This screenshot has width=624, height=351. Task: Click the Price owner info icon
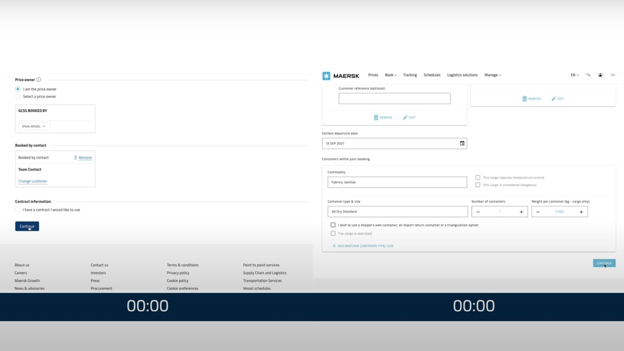(39, 80)
